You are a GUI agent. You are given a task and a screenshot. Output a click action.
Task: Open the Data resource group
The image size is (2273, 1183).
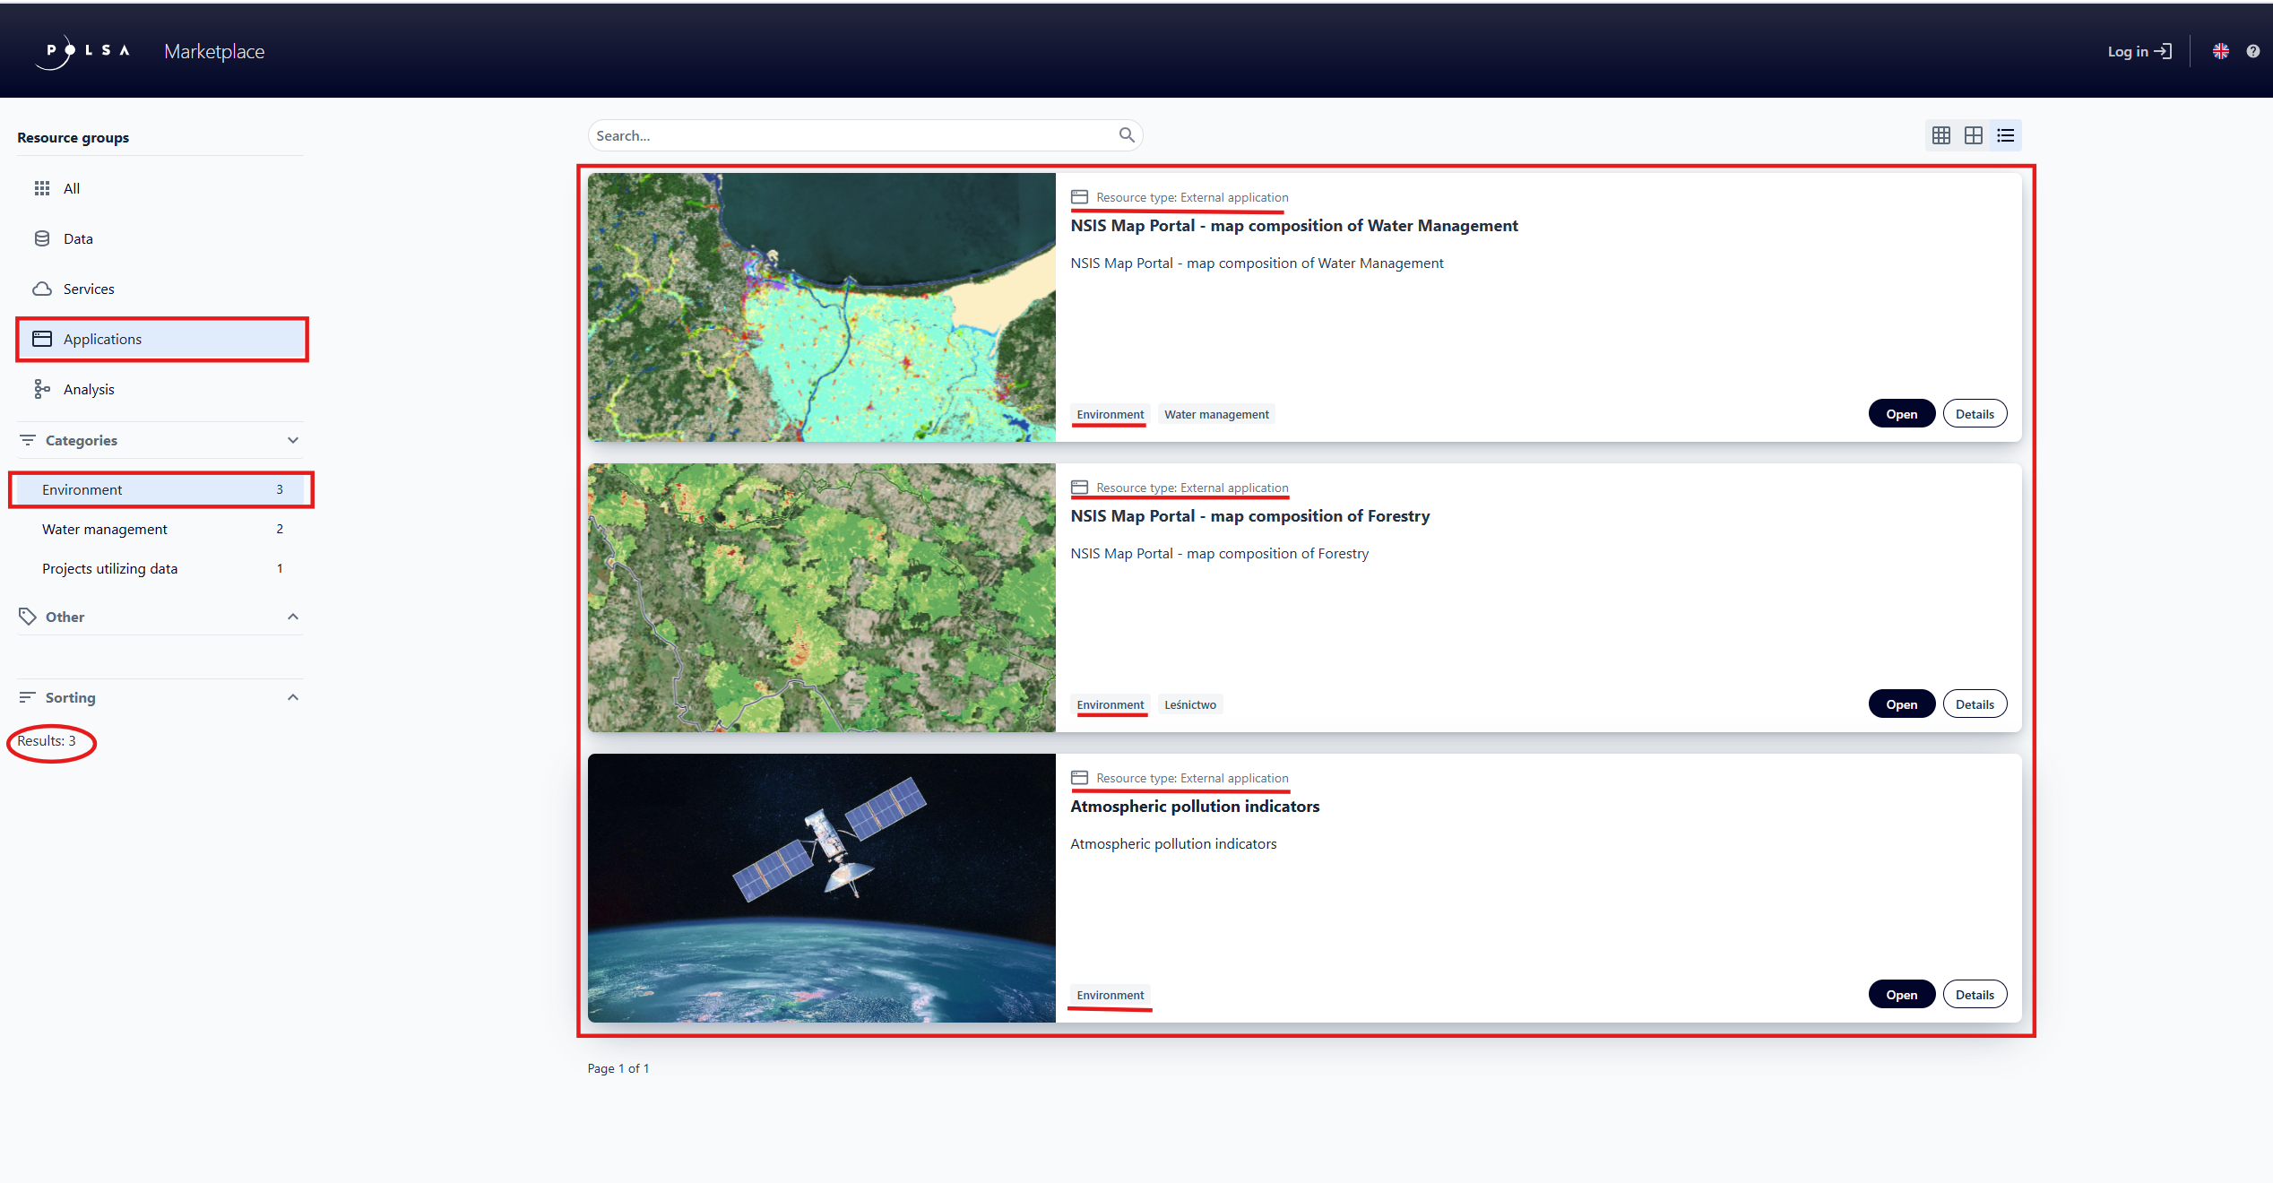click(79, 238)
